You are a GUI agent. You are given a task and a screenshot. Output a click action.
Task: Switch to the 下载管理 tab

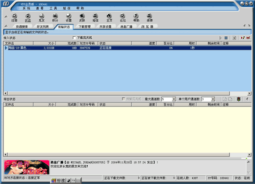coord(84,26)
